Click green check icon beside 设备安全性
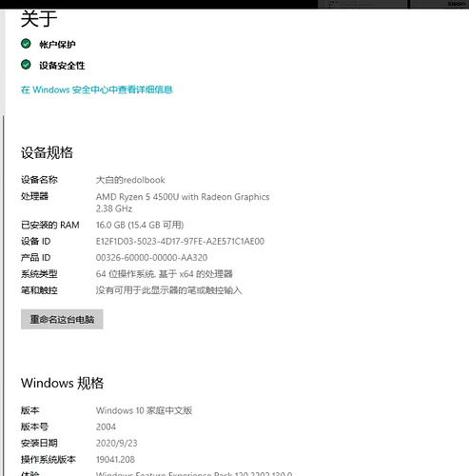Viewport: 469px width, 476px height. tap(26, 65)
